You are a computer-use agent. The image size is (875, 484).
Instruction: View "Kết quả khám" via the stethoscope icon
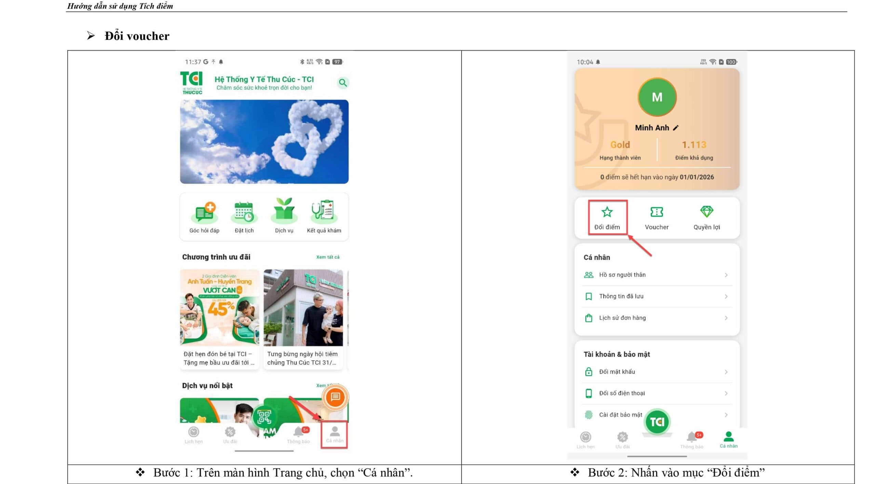323,212
